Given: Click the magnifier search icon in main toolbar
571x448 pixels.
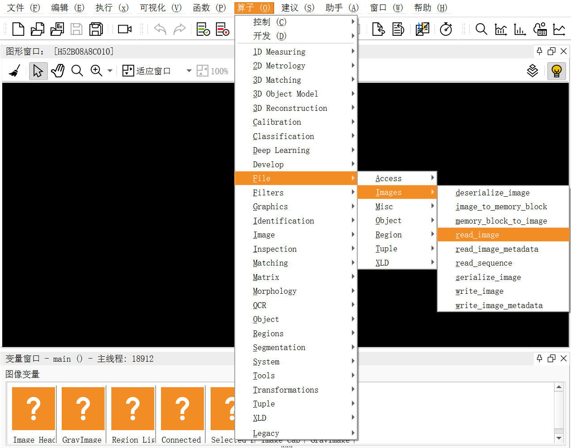Looking at the screenshot, I should (x=482, y=29).
